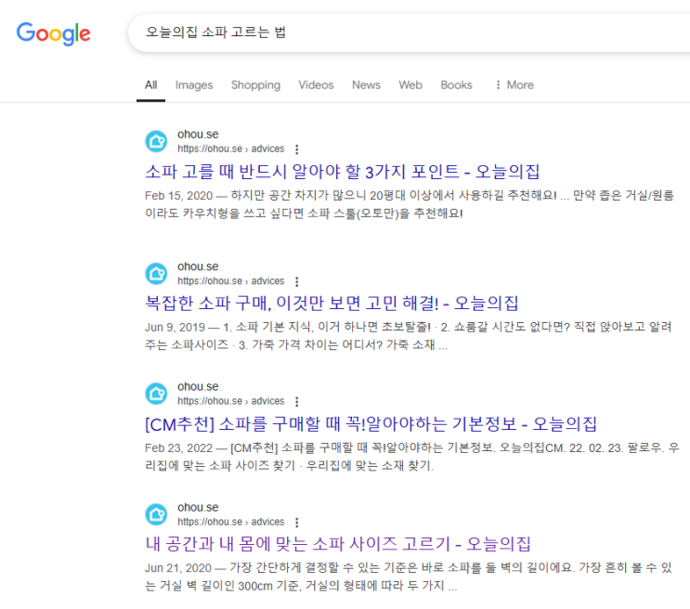Viewport: 690px width, 609px height.
Task: Click ohou.se site name above 복잡한 소파 구매 result
Action: pyautogui.click(x=198, y=266)
